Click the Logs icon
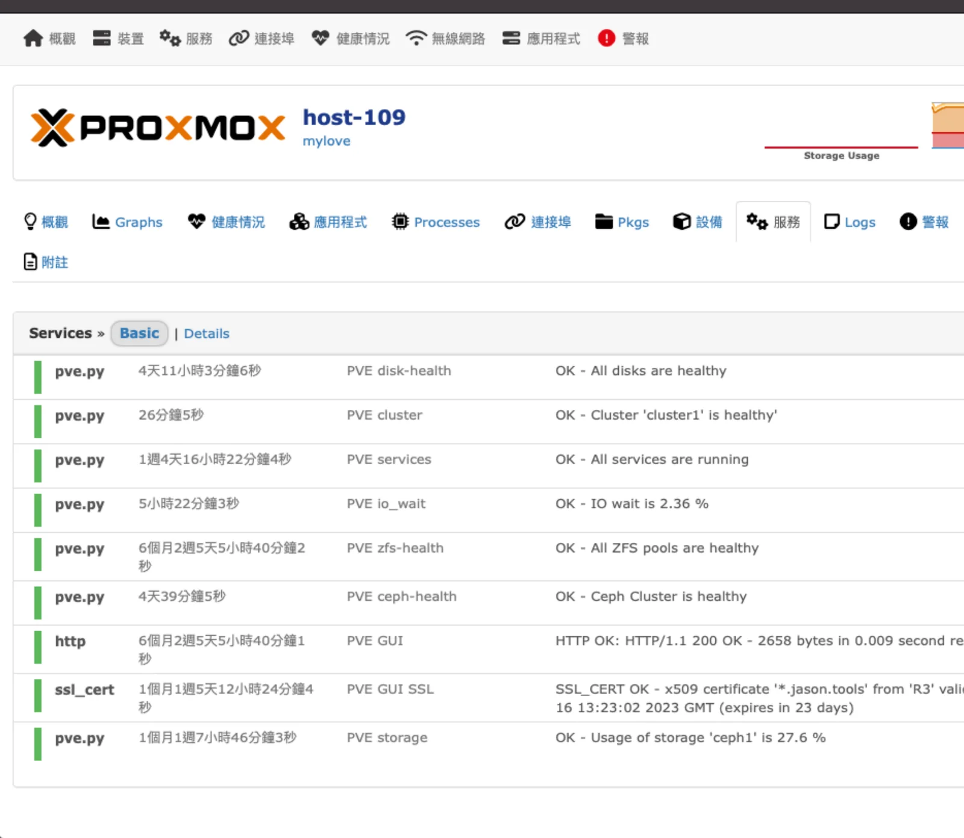The image size is (964, 838). 831,222
